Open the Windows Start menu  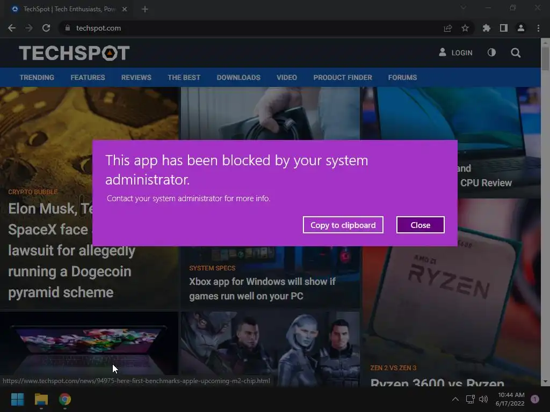click(x=17, y=399)
